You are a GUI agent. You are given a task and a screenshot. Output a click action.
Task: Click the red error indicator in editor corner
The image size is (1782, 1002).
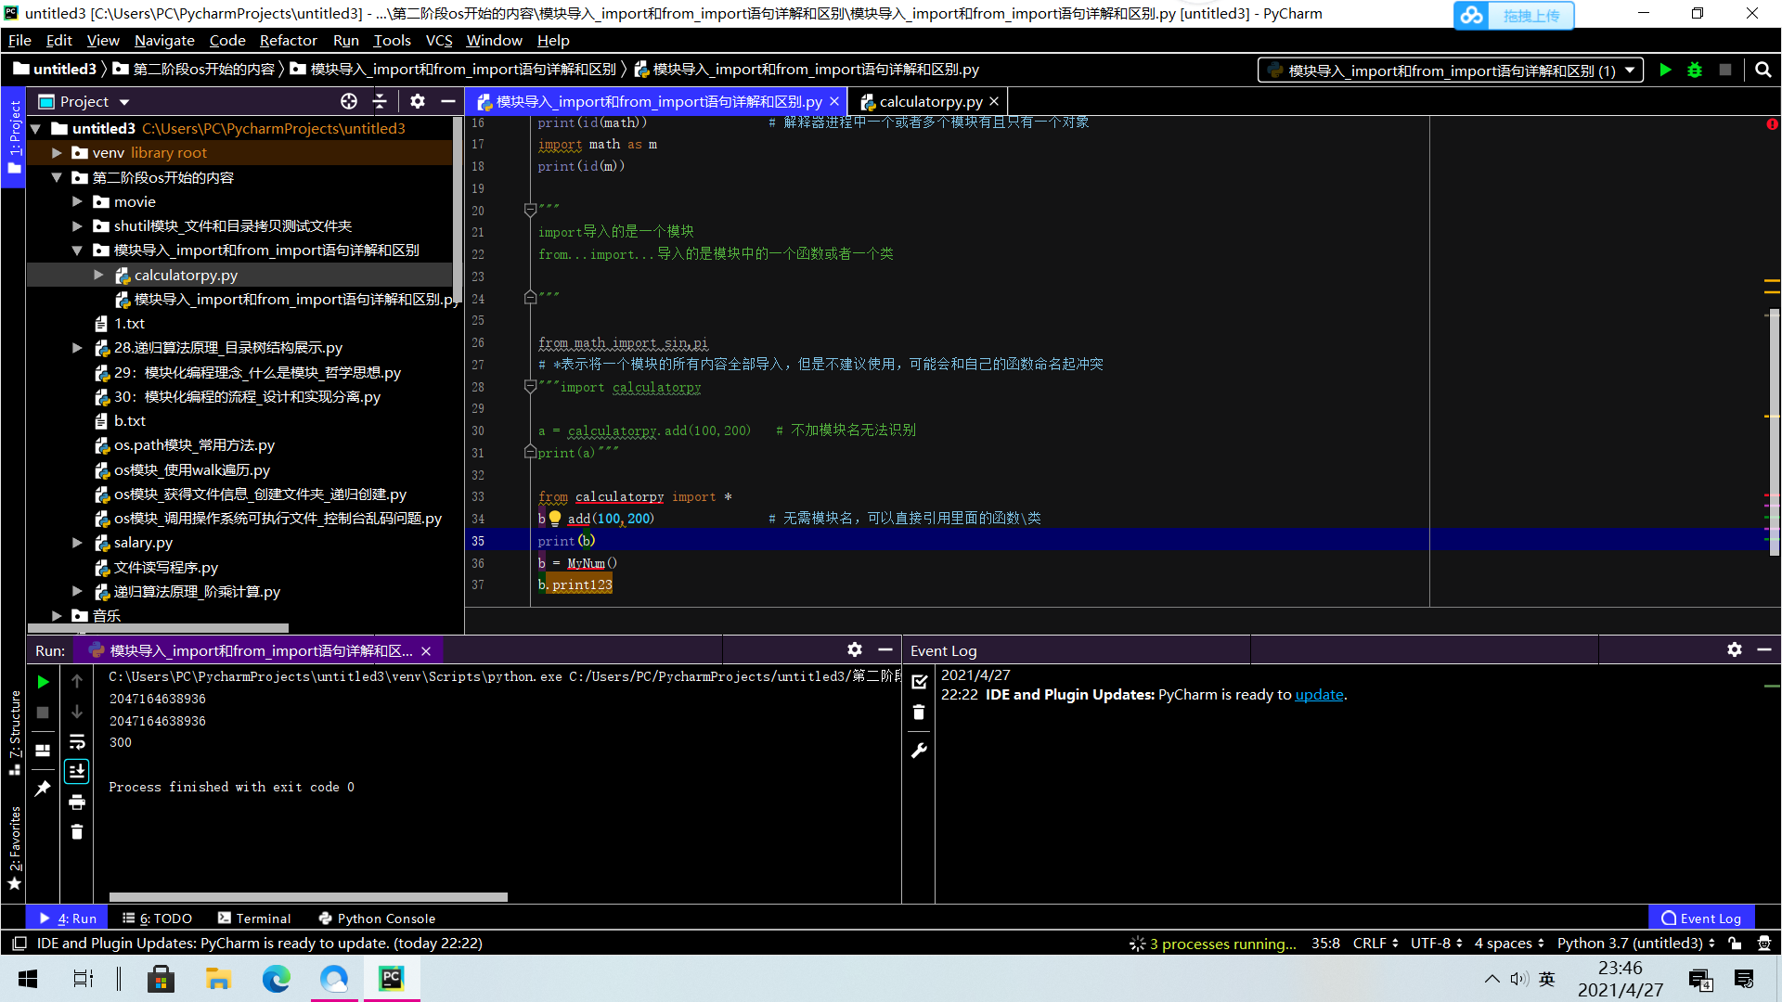pos(1772,123)
